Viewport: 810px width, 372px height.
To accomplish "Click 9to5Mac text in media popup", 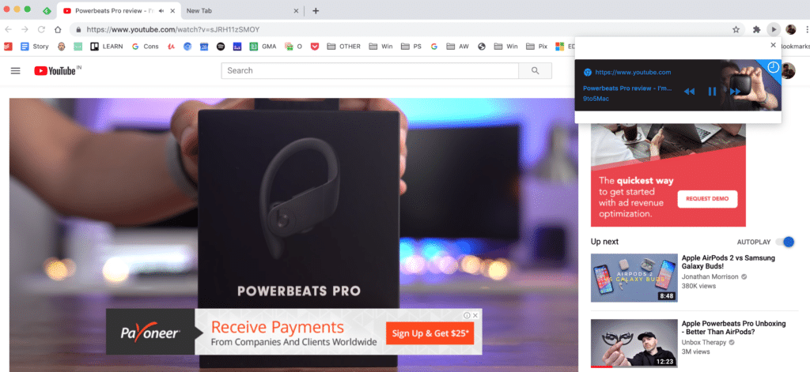I will (x=596, y=99).
